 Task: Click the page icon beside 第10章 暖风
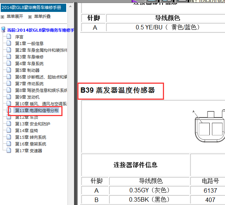[x=9, y=103]
